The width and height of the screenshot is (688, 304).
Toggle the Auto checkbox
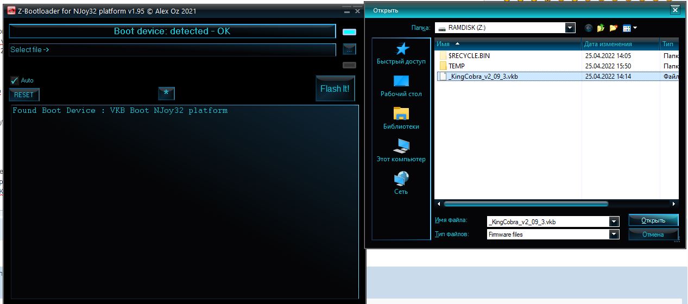coord(15,80)
